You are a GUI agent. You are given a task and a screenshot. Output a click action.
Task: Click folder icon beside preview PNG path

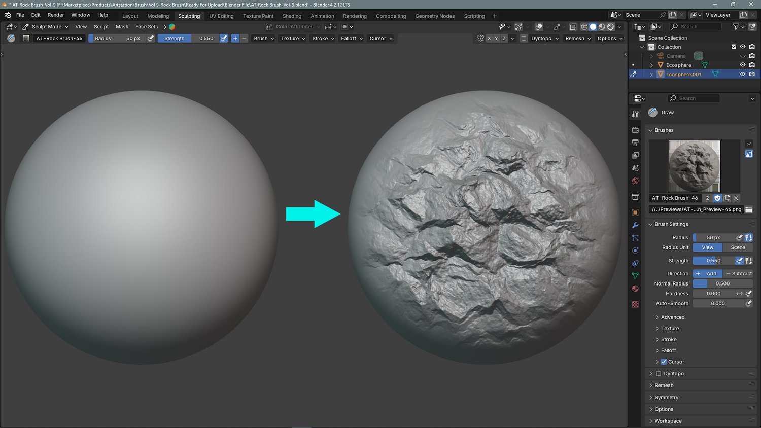[x=748, y=209]
